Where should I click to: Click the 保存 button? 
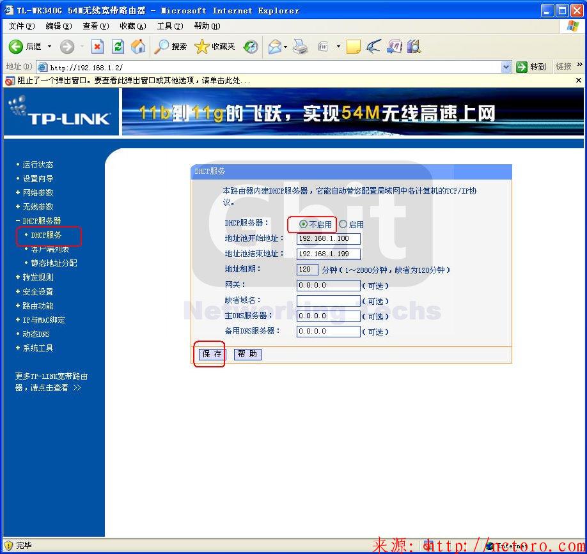(212, 354)
